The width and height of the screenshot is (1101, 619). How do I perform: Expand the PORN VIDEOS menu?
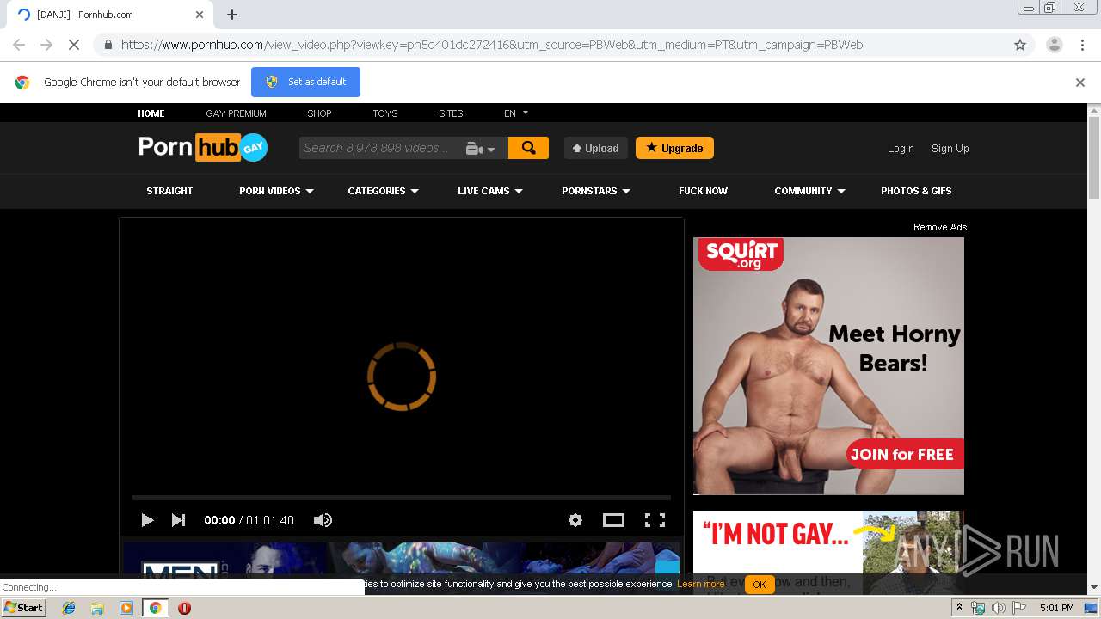tap(276, 191)
